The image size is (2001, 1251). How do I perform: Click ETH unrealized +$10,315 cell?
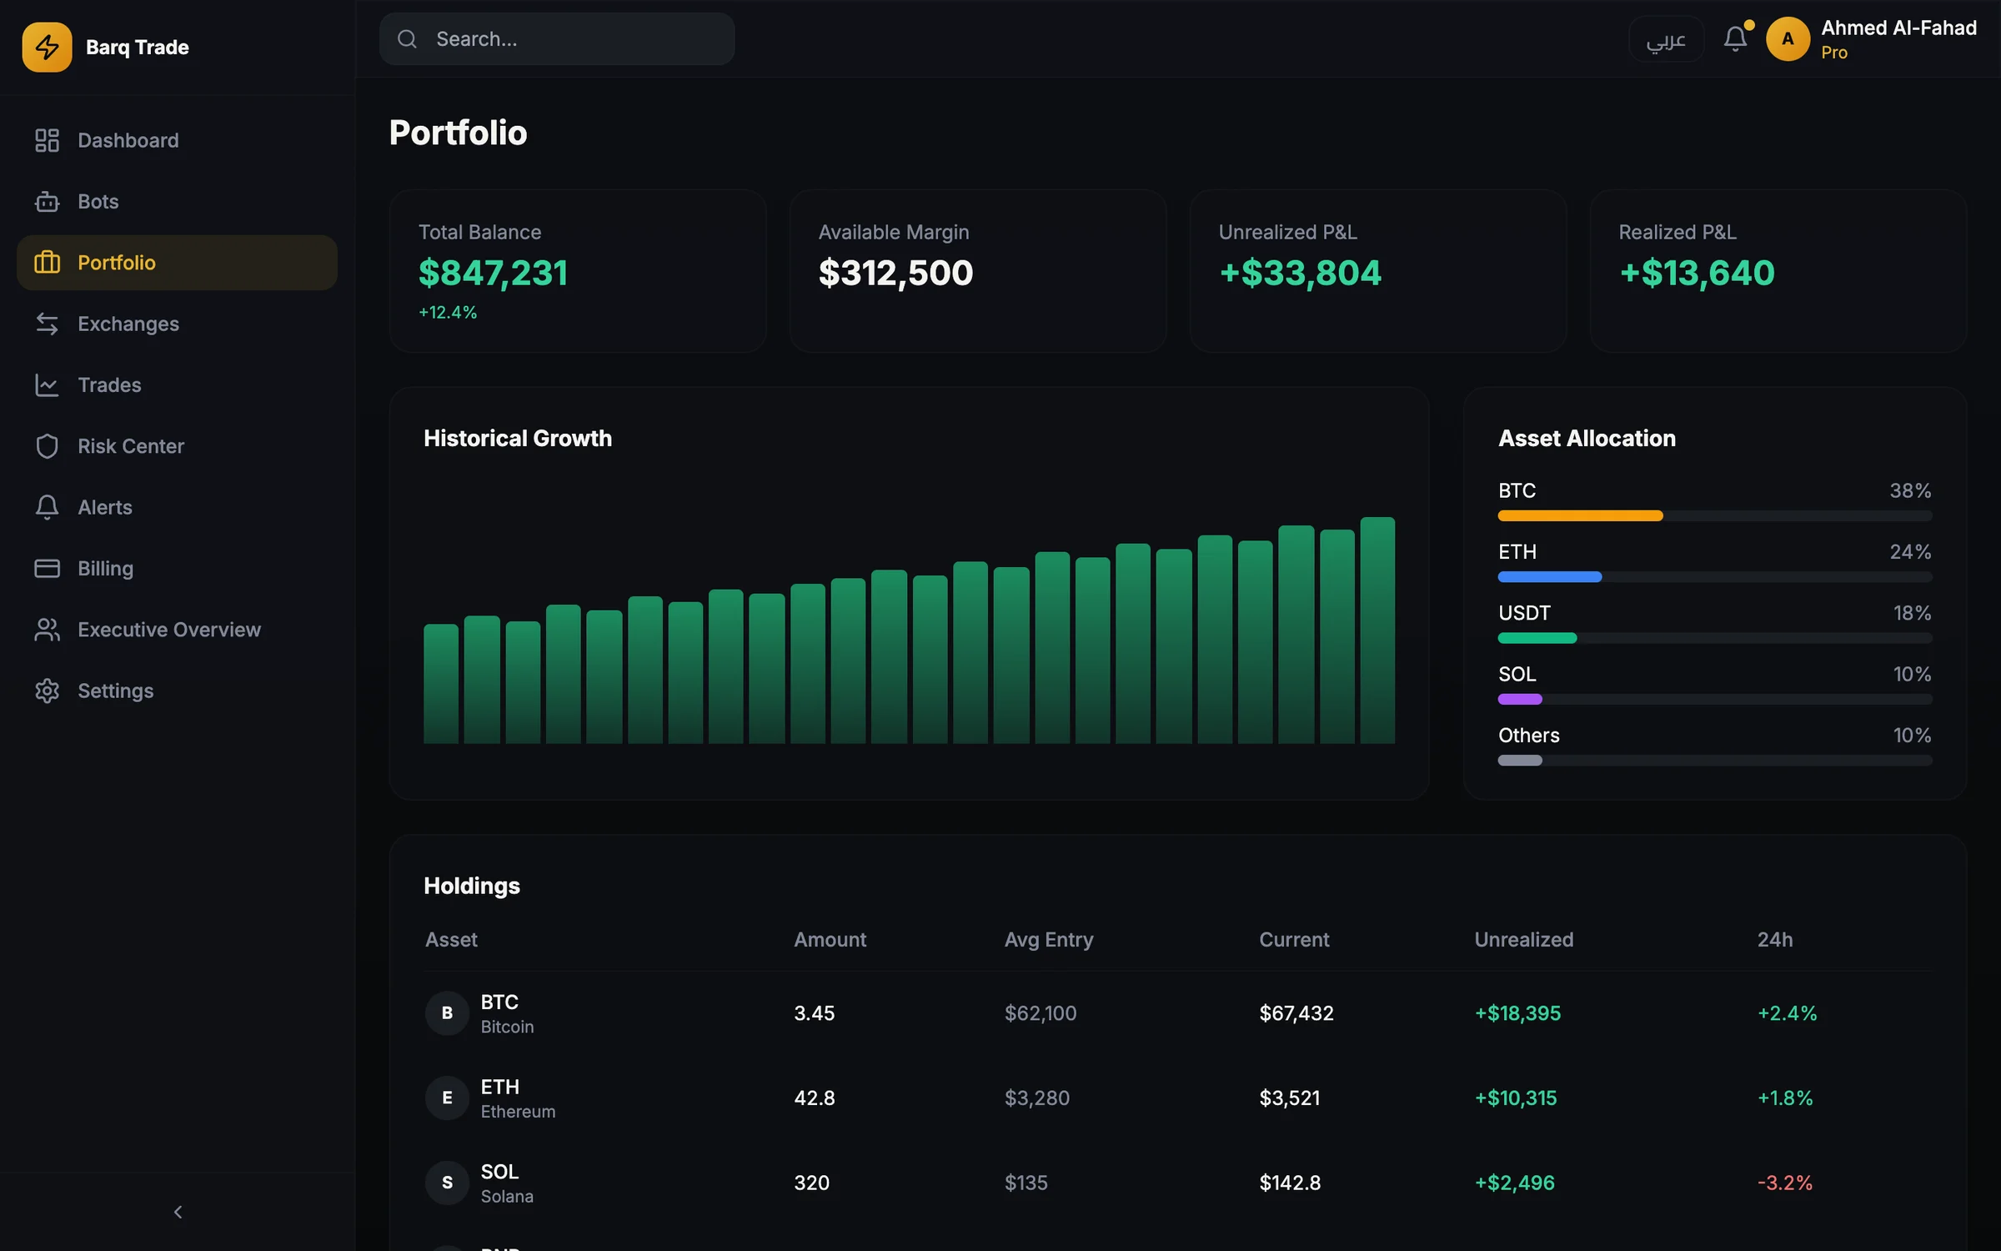pos(1516,1098)
